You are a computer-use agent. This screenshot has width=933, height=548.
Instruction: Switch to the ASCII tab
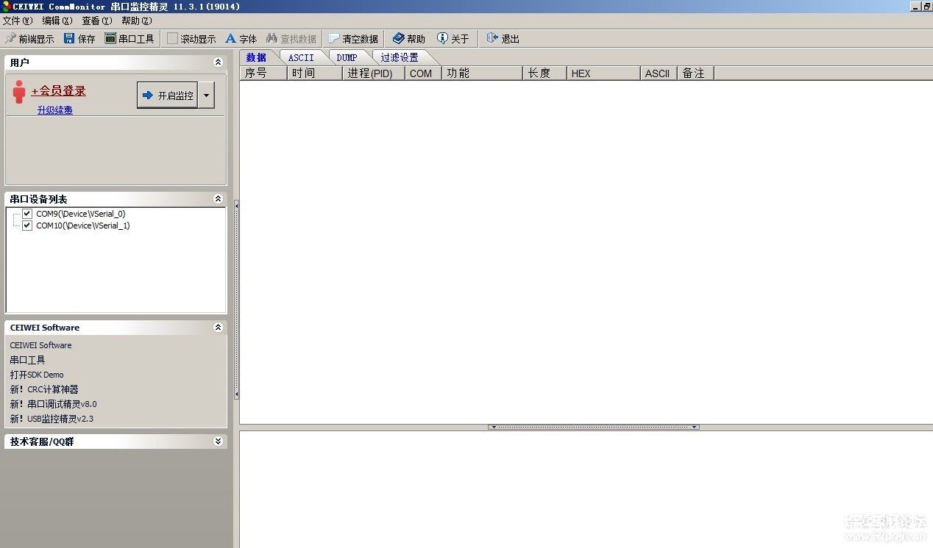point(301,57)
